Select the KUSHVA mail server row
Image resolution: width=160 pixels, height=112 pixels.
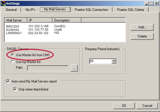(x=13, y=30)
